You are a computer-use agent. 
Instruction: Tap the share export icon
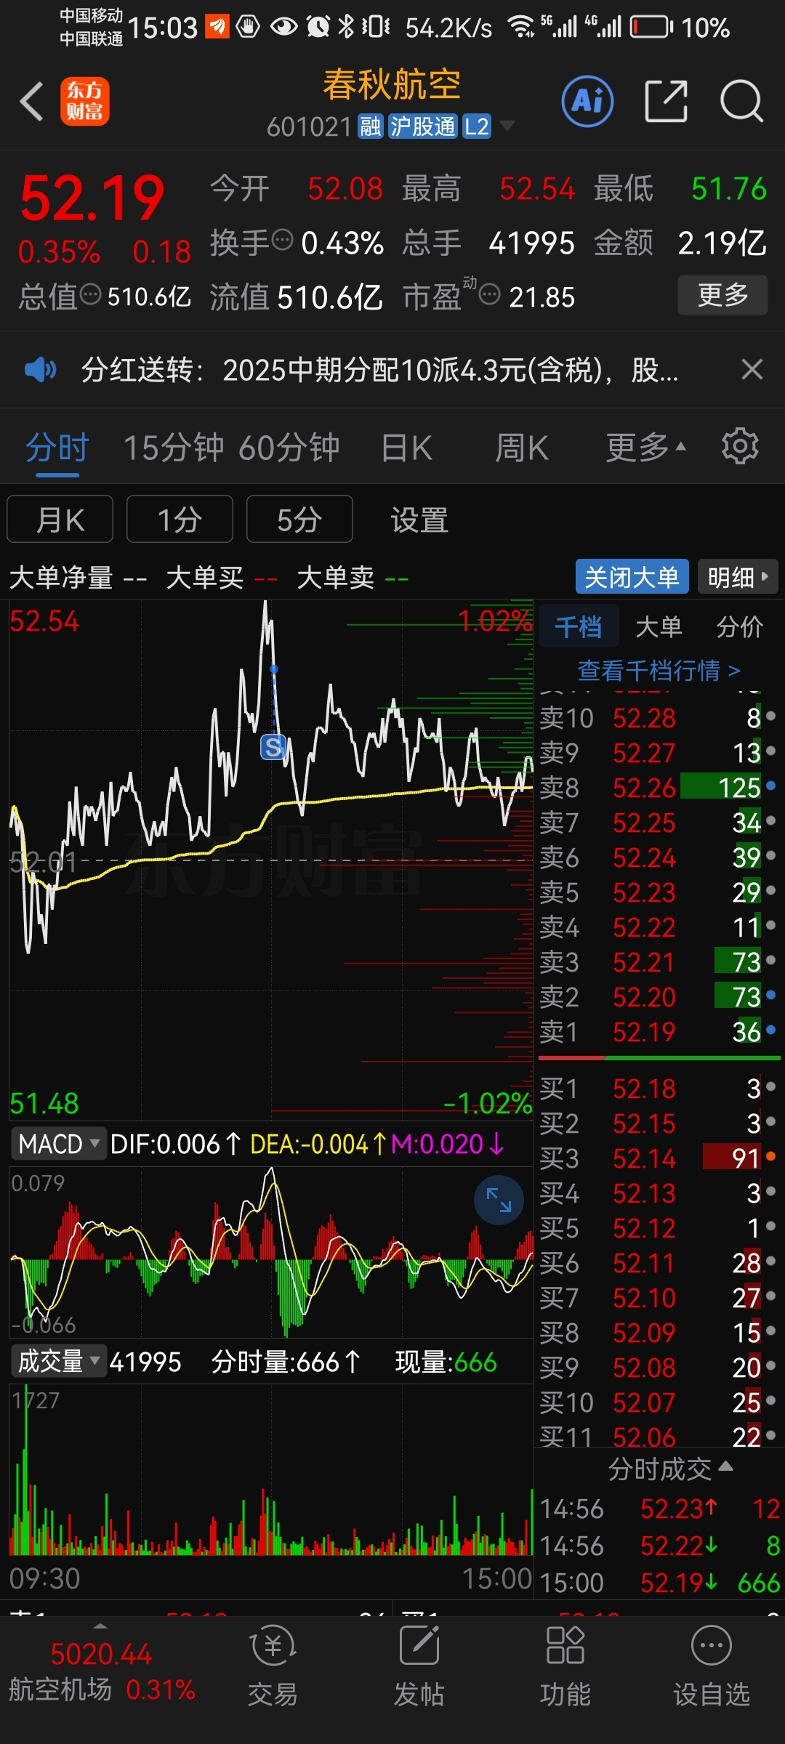click(666, 101)
